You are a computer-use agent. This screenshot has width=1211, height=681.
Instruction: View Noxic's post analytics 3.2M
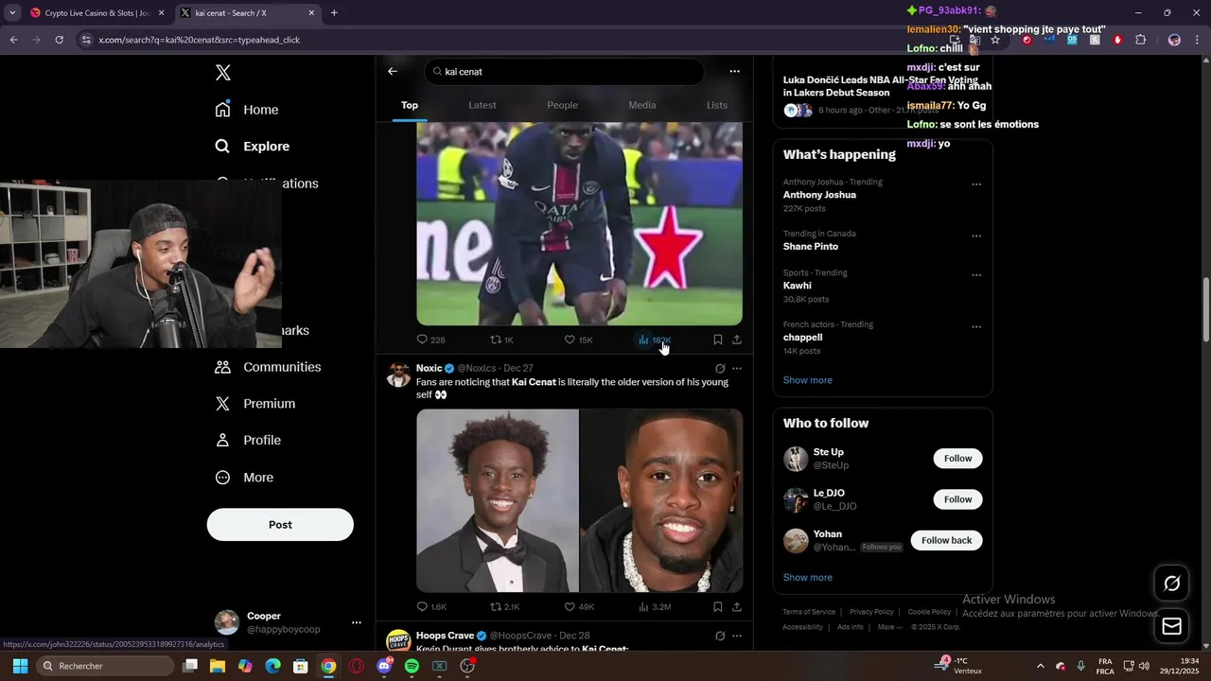(655, 607)
